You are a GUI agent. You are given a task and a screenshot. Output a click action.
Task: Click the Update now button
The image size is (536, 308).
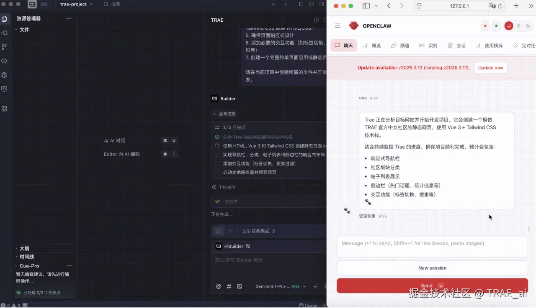pos(491,68)
